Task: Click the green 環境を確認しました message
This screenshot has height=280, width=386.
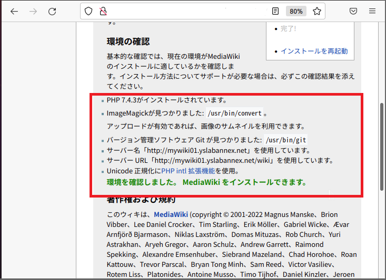Action: click(207, 182)
